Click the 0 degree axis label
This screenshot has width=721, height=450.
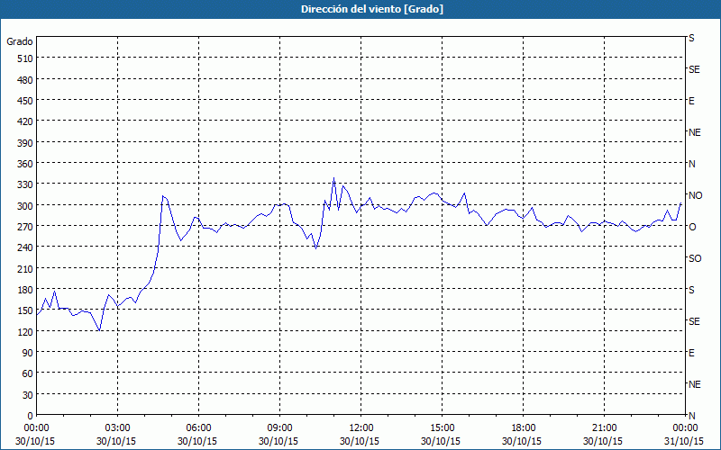tap(31, 416)
